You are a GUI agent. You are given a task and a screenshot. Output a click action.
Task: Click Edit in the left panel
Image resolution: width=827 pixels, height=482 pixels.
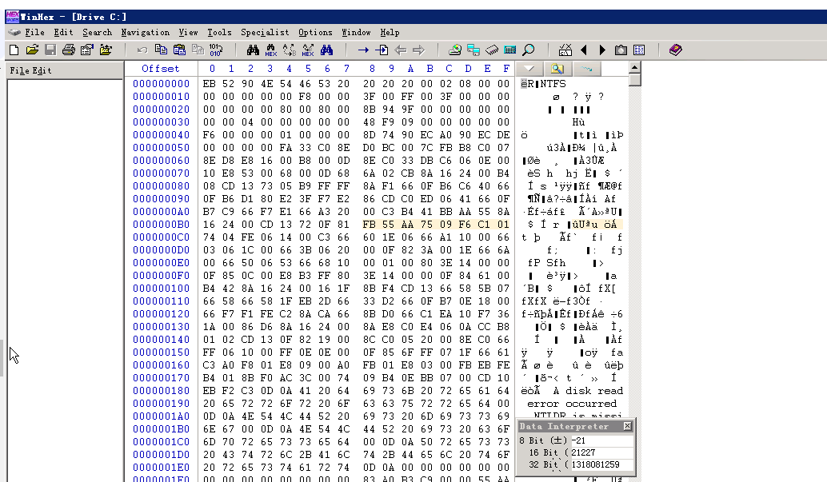[42, 70]
